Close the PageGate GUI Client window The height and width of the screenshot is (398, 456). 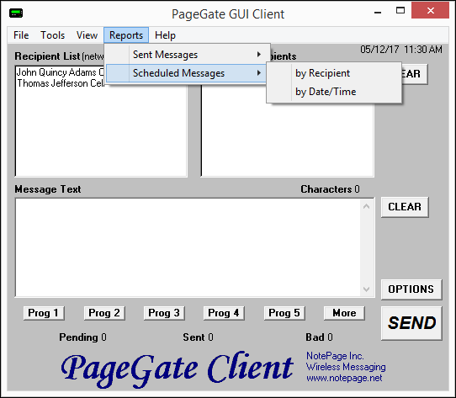[x=431, y=11]
